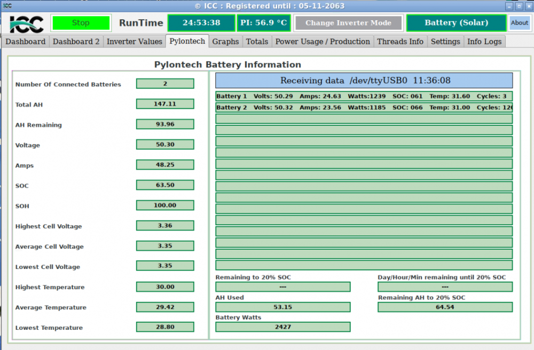This screenshot has height=350, width=534.
Task: Click the Battery (Solar) mode indicator
Action: [456, 23]
